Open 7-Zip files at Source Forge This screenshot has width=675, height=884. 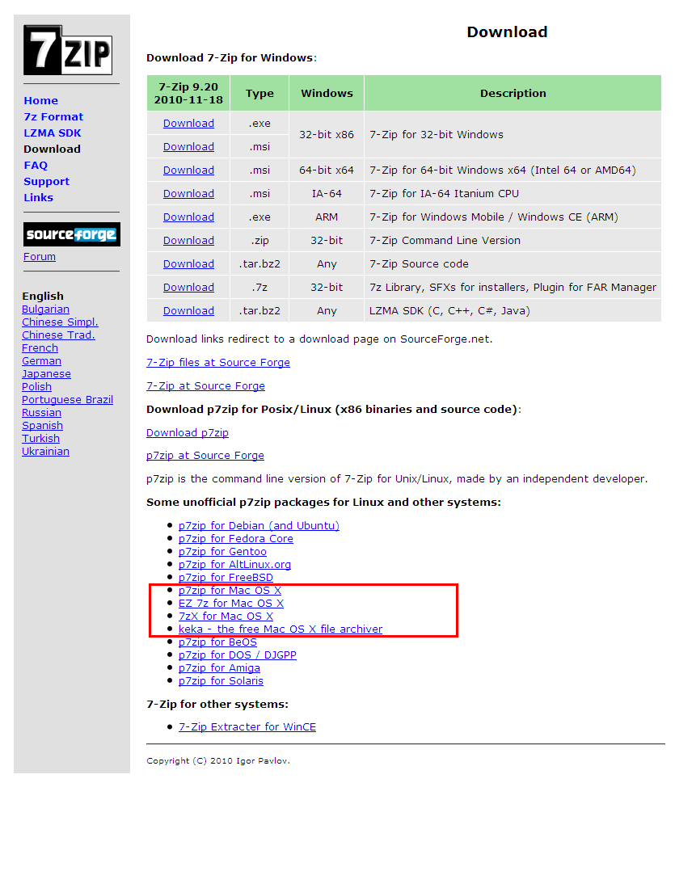pos(218,363)
